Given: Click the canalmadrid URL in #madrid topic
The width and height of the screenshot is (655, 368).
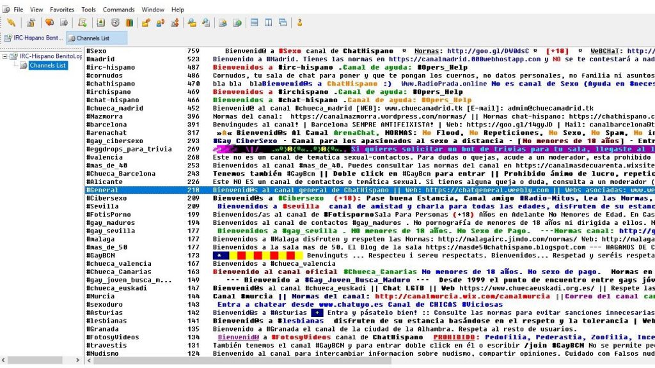Looking at the screenshot, I should 465,59.
